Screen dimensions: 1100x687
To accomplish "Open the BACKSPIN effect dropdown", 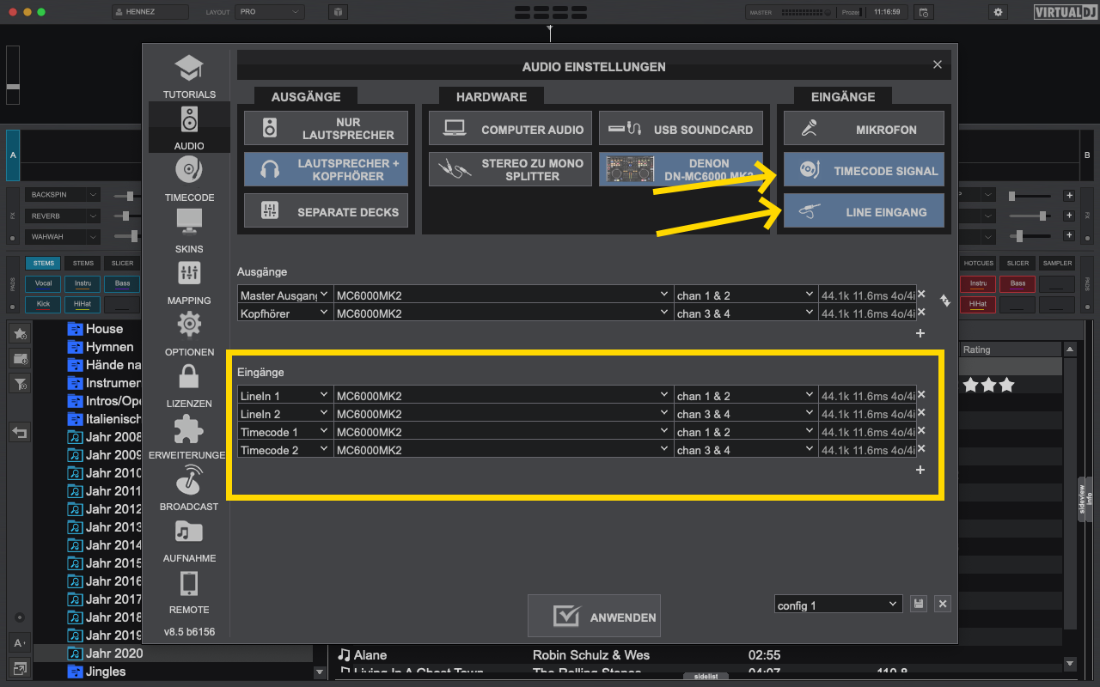I will [63, 195].
